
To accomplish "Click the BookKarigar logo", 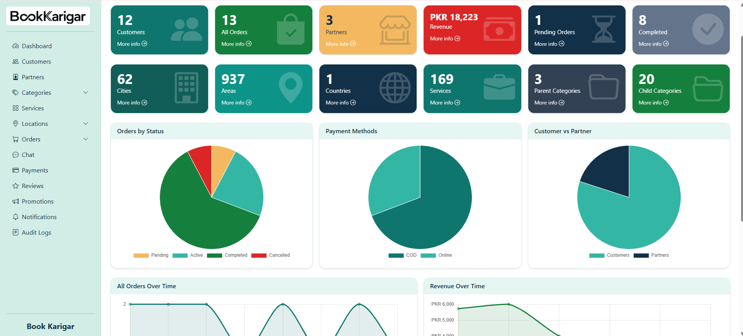I will pyautogui.click(x=48, y=16).
